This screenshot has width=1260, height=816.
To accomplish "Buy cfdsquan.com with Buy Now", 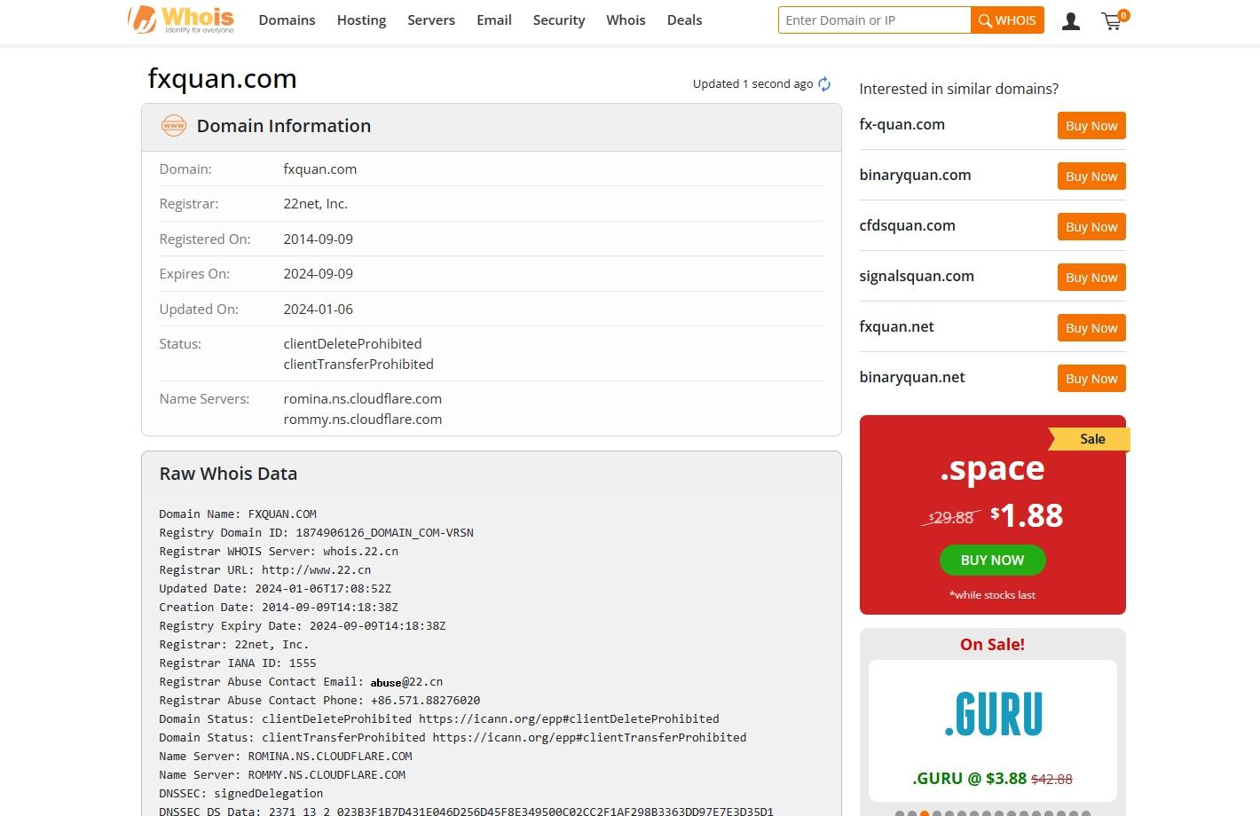I will [1091, 227].
